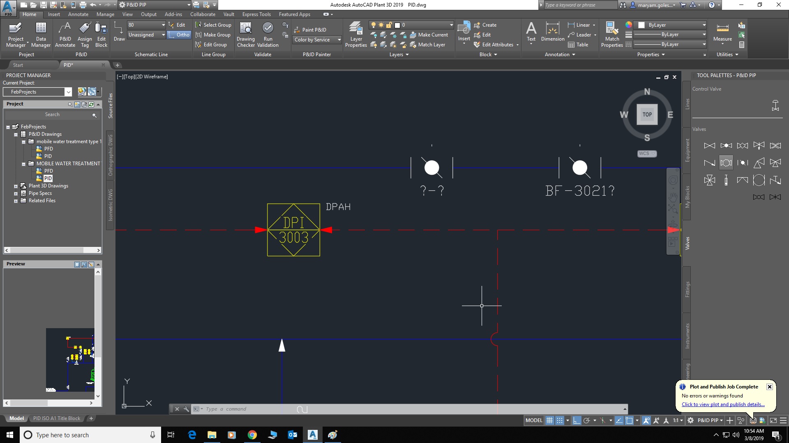The image size is (789, 443).
Task: Open Edit Block tool
Action: [x=101, y=34]
